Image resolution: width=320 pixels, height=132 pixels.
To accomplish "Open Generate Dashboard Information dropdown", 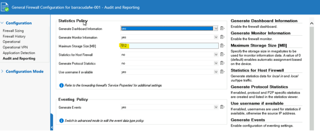I will tap(216, 29).
